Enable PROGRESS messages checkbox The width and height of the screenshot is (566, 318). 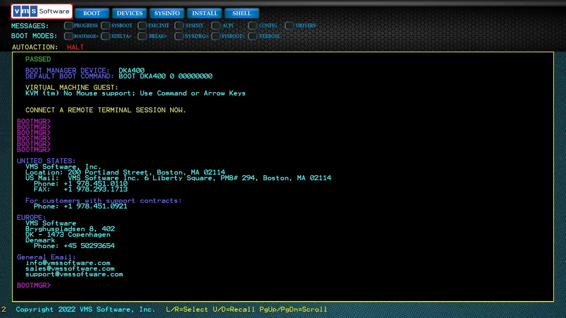coord(69,25)
